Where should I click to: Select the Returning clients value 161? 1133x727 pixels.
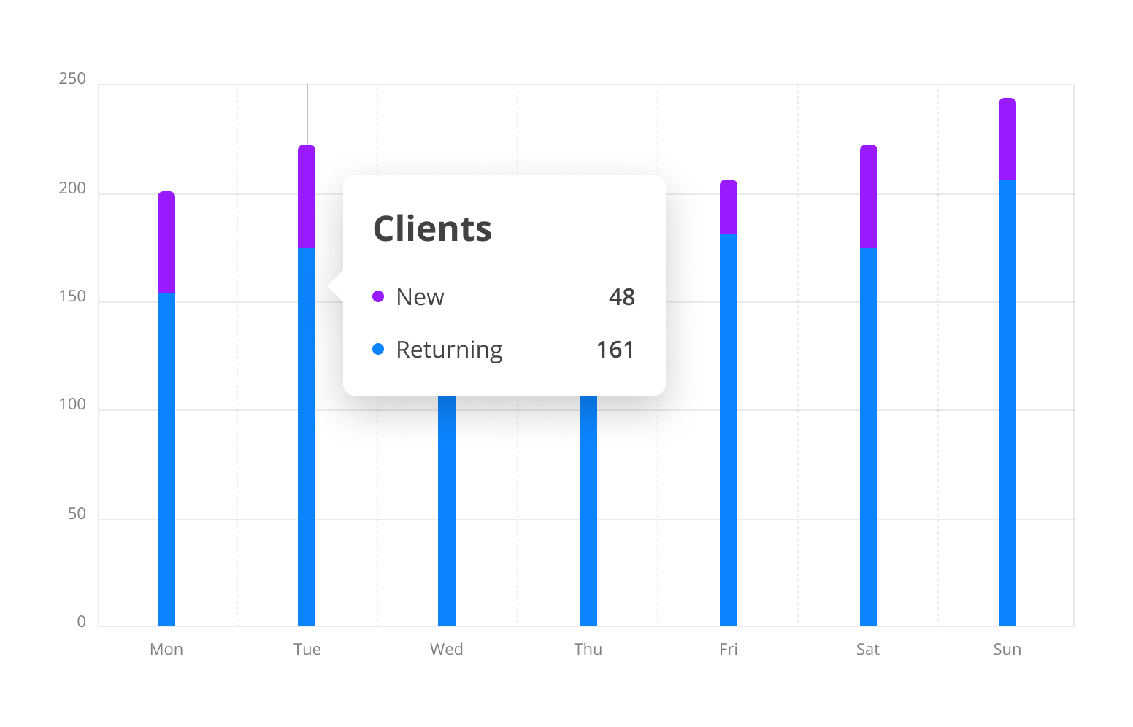pyautogui.click(x=615, y=350)
